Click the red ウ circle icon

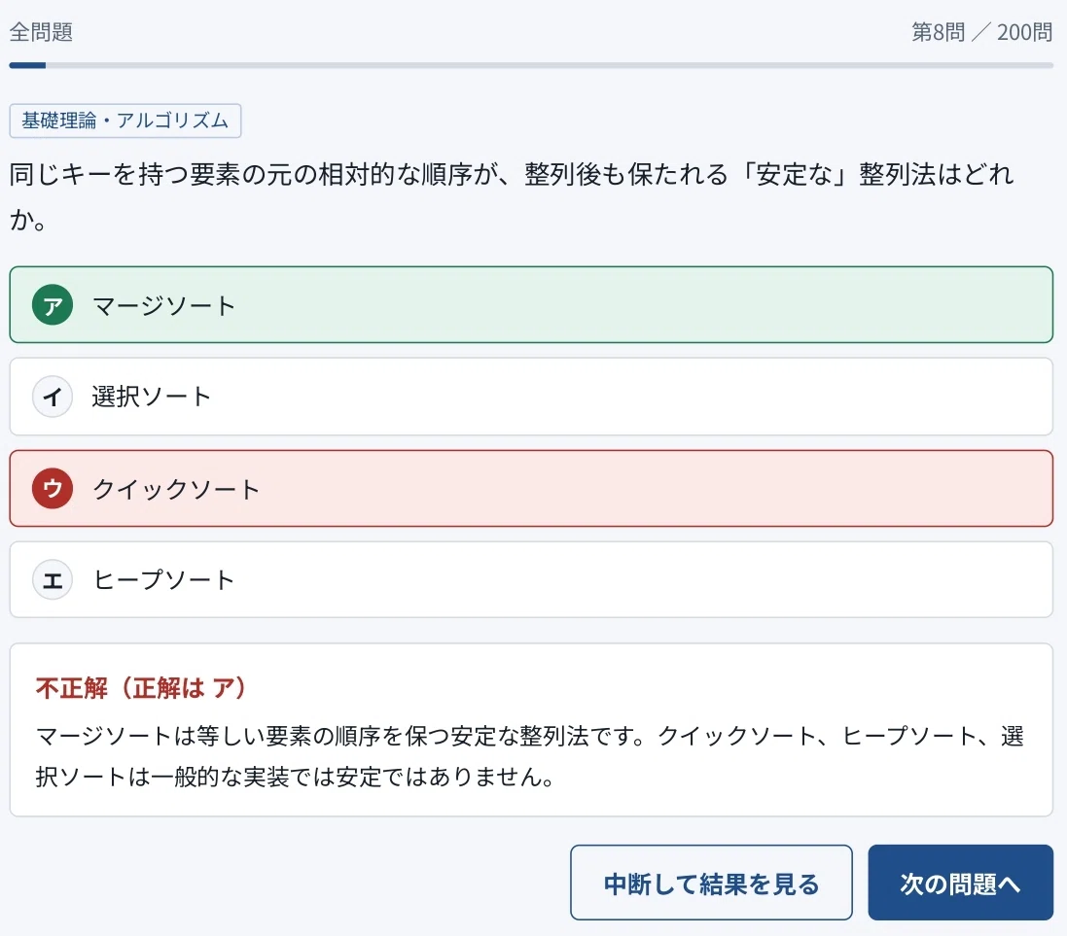point(53,488)
